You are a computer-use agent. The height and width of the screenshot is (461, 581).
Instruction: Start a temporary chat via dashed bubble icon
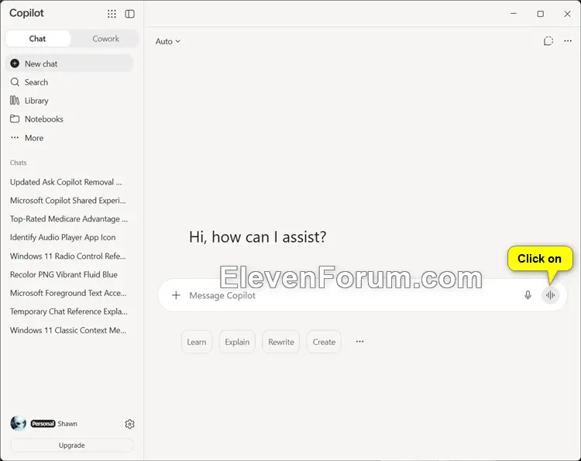click(x=548, y=41)
